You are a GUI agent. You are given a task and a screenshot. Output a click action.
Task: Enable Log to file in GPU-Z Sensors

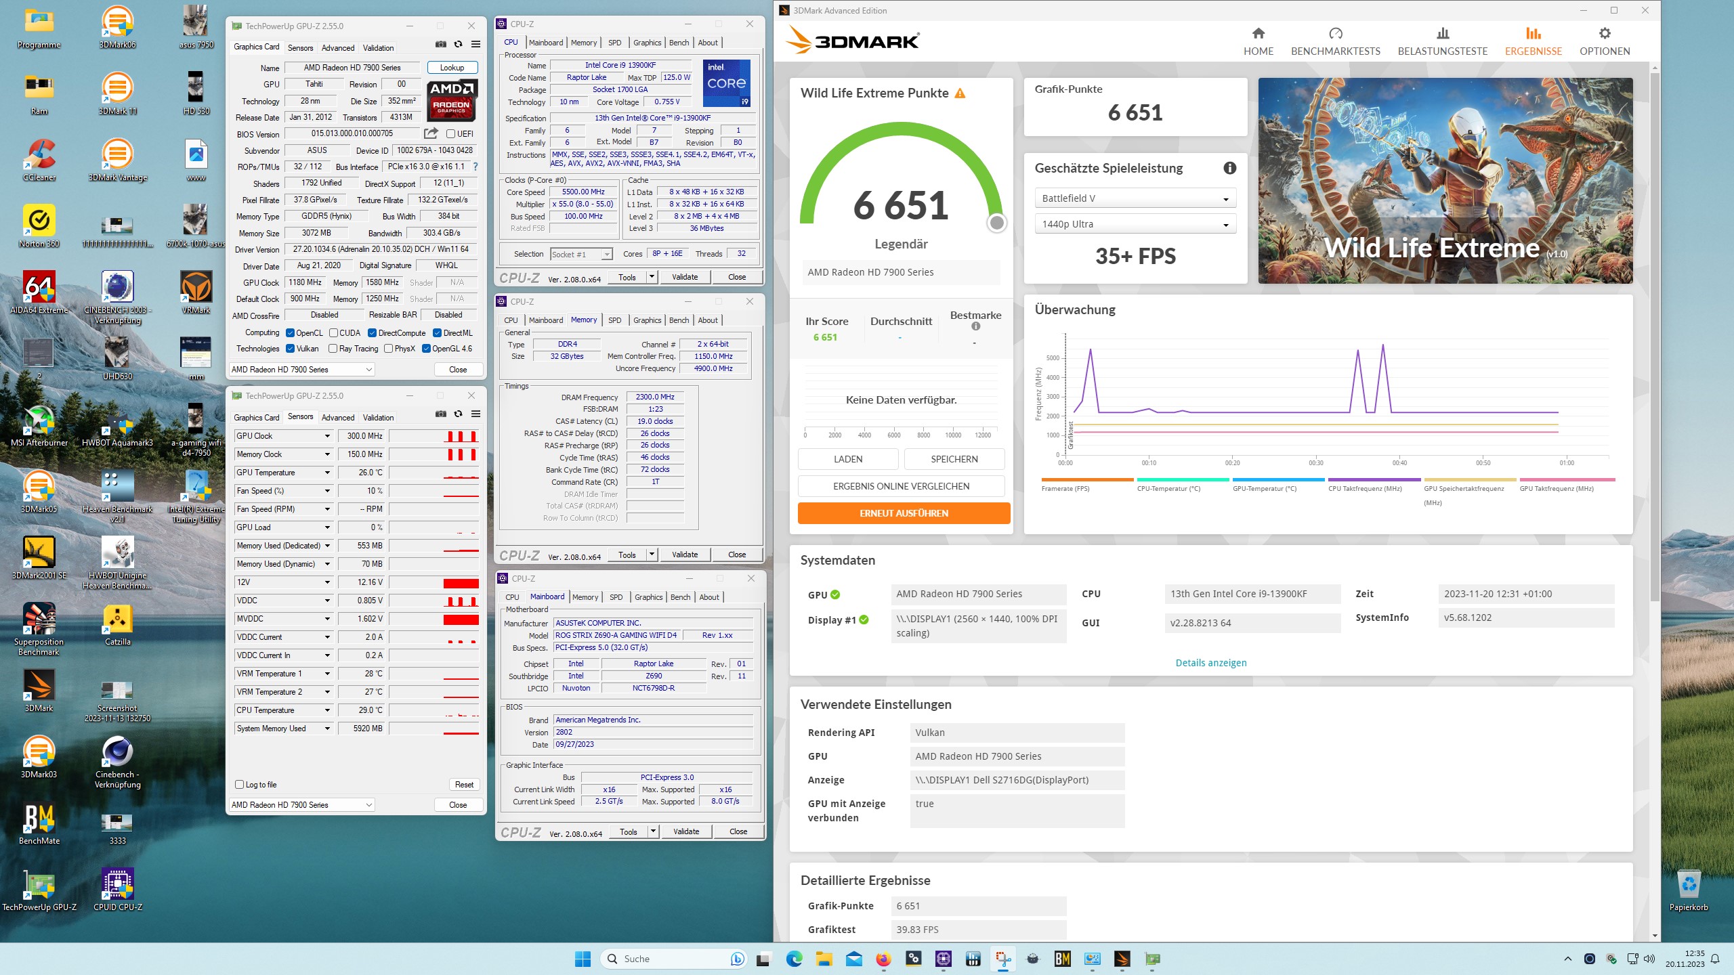click(x=239, y=785)
